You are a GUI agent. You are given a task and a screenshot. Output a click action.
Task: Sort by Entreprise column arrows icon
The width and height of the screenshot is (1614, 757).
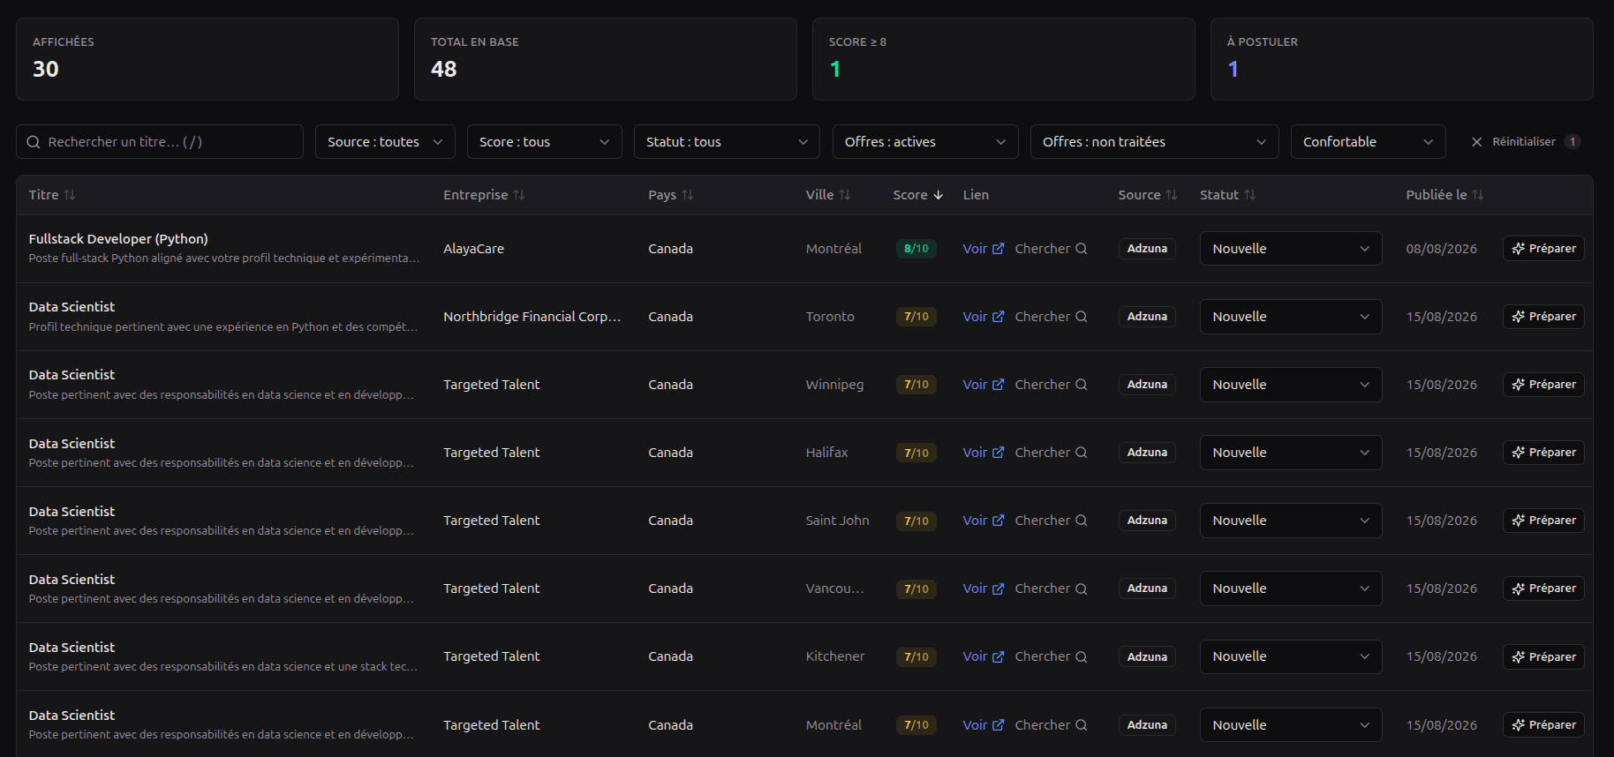(519, 195)
